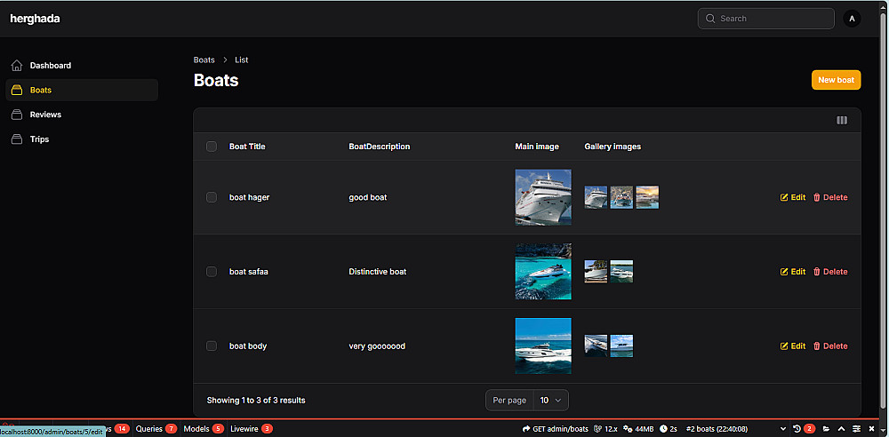Open the Trips sidebar icon

[x=17, y=139]
